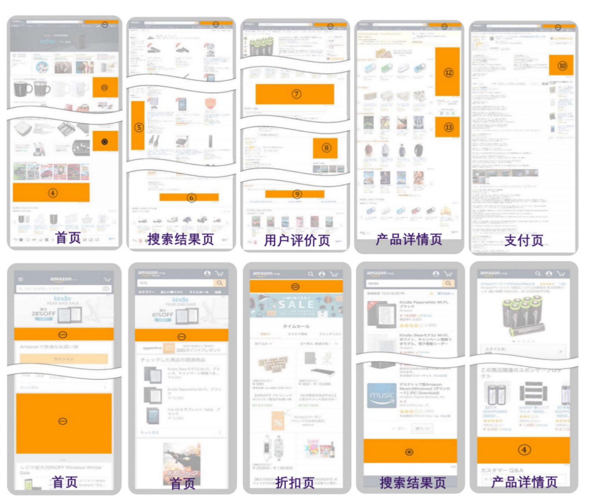589x504 pixels.
Task: Tap the person icon above the kindle search results
Action: tap(436, 274)
